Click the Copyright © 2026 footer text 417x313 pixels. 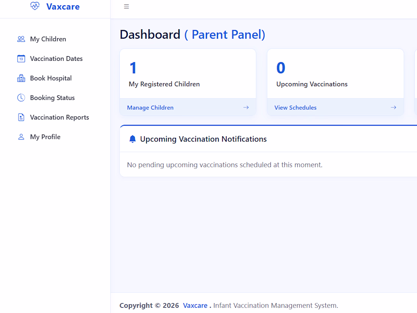(x=149, y=305)
